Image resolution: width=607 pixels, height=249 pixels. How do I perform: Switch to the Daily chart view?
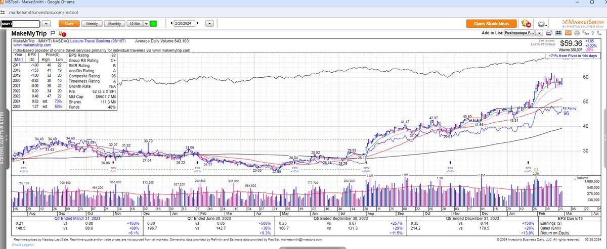[x=69, y=23]
